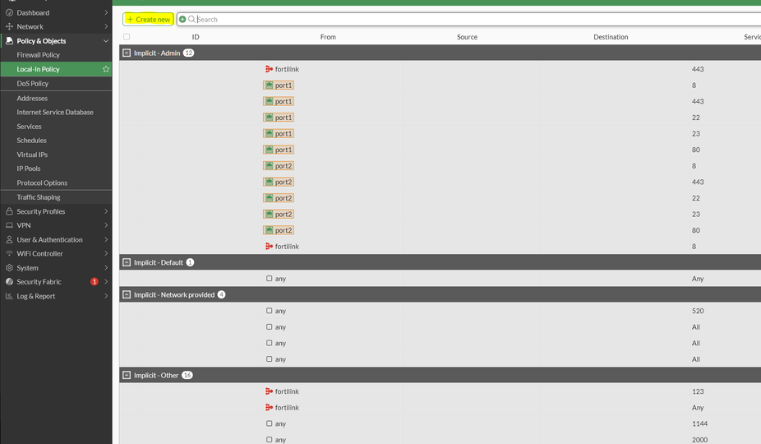Expand the User & Authentication chevron
The image size is (761, 444).
pyautogui.click(x=106, y=239)
